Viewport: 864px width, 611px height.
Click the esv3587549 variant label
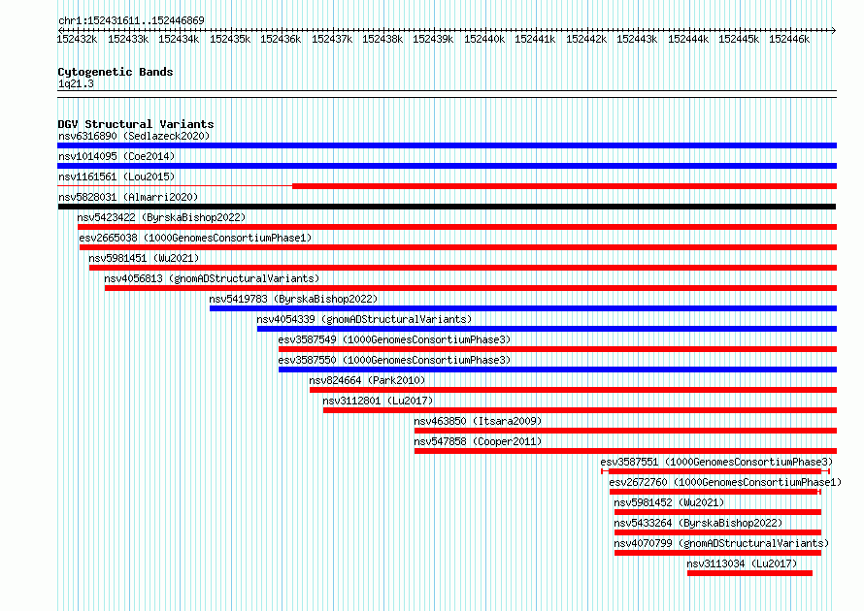(394, 339)
